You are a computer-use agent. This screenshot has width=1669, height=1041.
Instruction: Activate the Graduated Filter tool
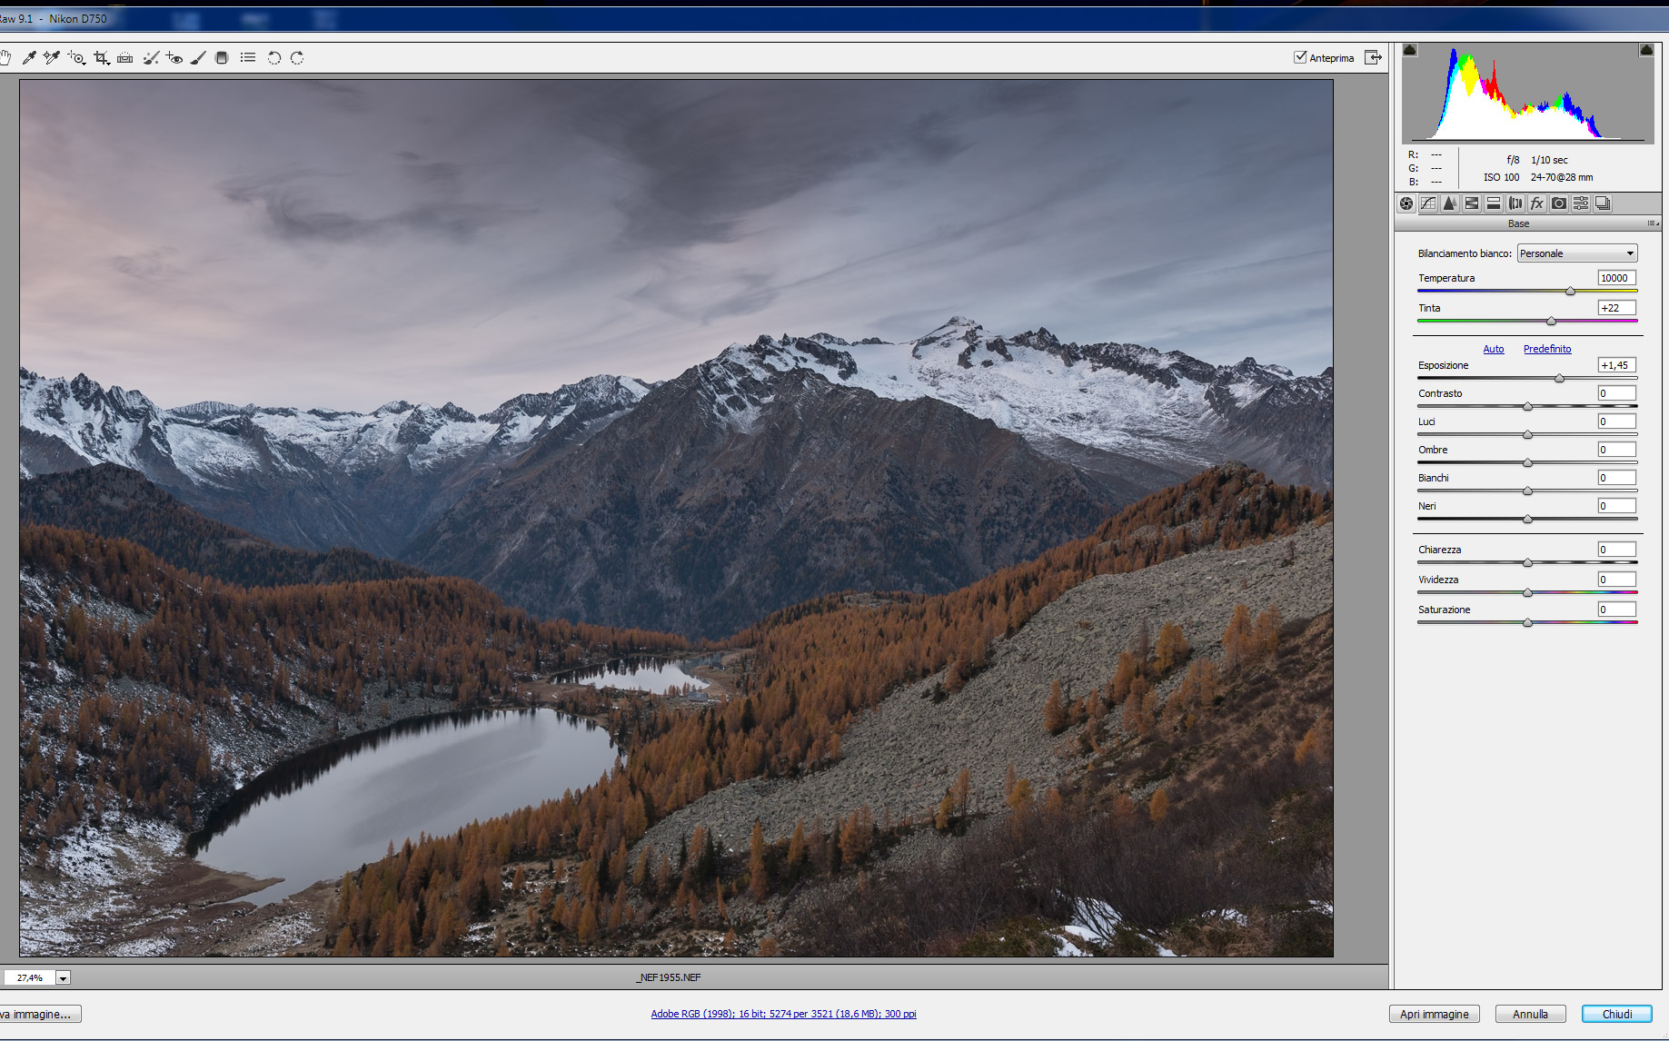pyautogui.click(x=222, y=58)
